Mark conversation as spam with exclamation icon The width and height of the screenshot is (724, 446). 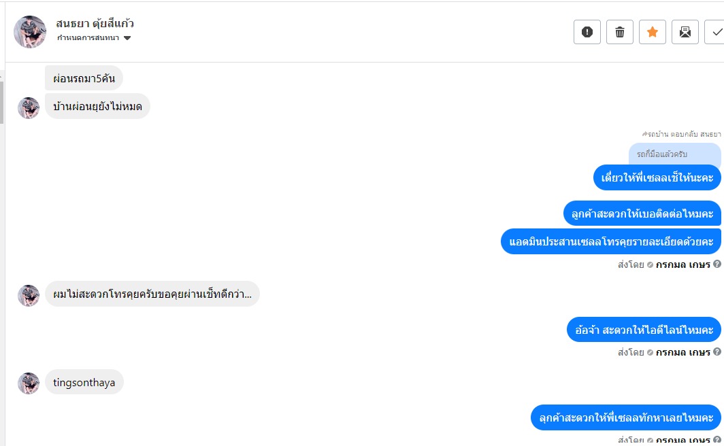587,32
